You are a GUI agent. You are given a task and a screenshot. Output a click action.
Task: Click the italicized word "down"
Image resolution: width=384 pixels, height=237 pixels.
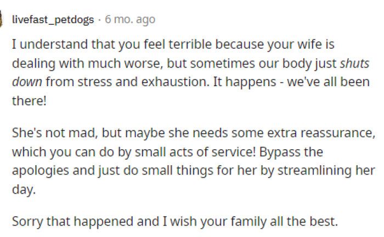coord(27,82)
